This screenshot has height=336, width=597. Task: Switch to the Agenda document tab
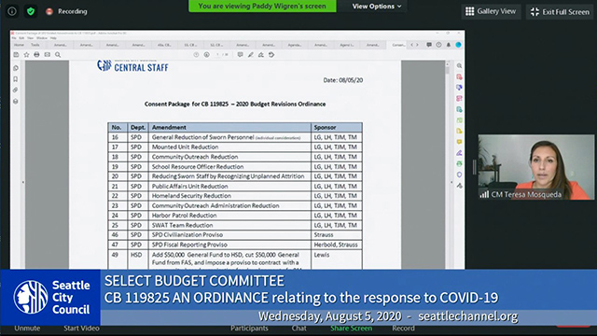coord(295,45)
